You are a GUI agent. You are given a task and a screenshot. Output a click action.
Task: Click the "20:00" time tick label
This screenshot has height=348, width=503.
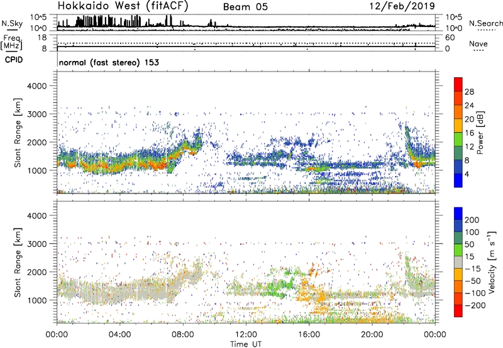click(372, 335)
